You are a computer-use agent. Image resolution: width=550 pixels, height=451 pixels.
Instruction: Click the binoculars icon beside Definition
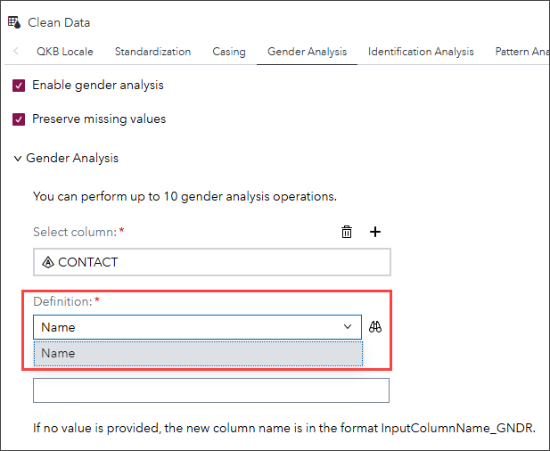[376, 327]
